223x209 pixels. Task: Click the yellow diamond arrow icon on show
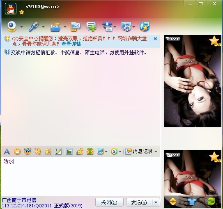[x=173, y=201]
